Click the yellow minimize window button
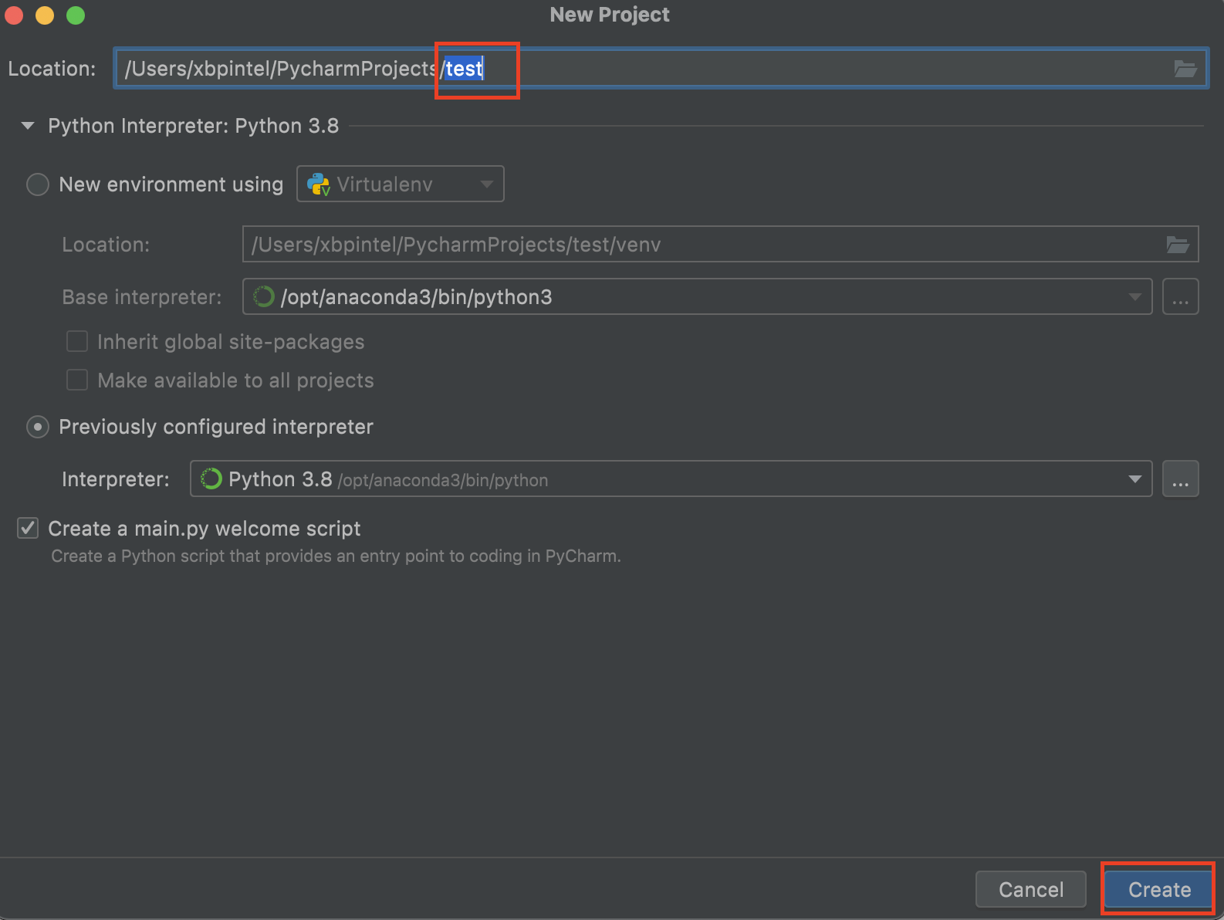Viewport: 1224px width, 920px height. 45,15
